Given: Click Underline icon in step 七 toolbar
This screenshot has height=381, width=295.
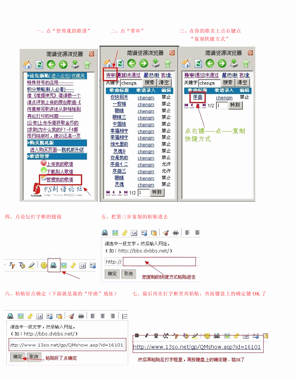Looking at the screenshot, I should pos(156,336).
